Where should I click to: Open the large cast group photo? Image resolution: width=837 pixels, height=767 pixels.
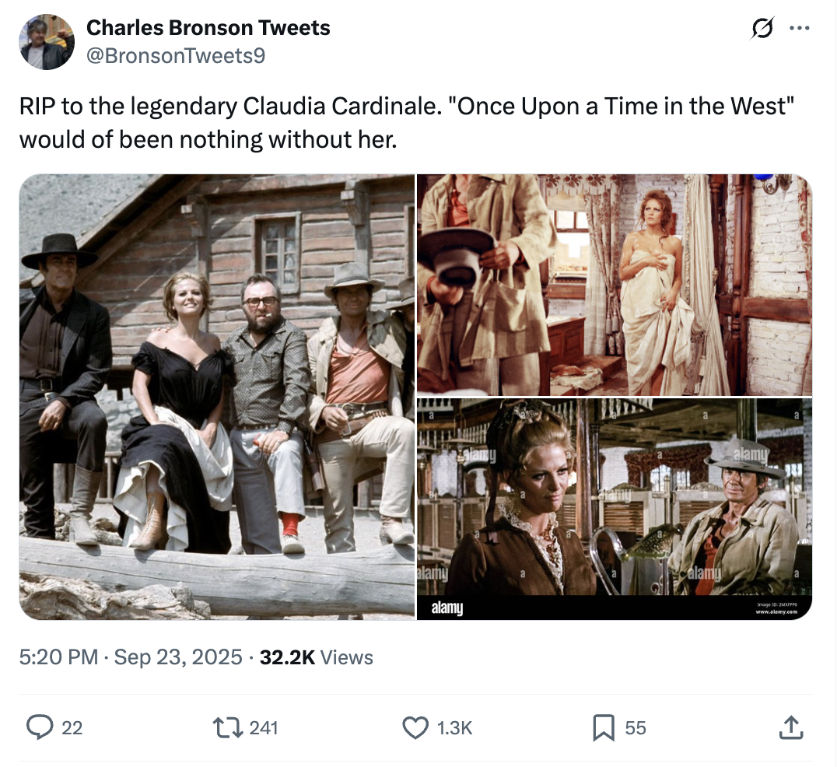point(216,396)
